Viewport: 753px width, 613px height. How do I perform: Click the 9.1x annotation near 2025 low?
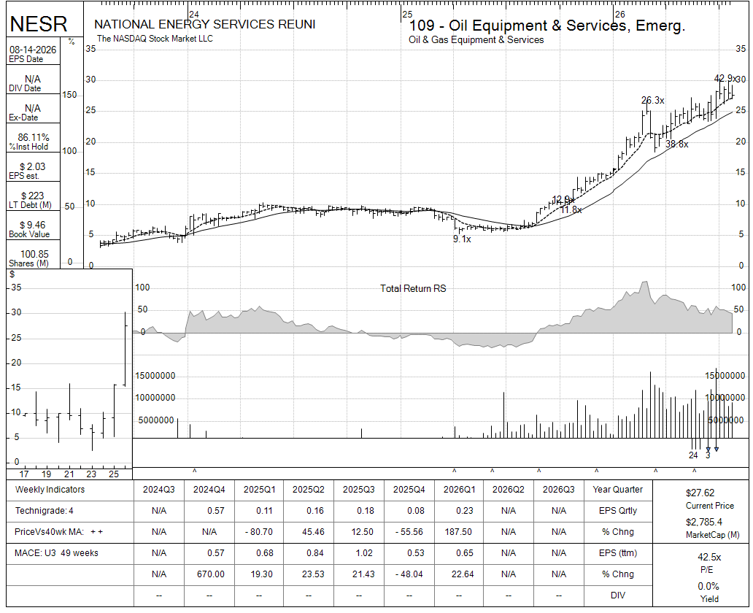click(462, 239)
